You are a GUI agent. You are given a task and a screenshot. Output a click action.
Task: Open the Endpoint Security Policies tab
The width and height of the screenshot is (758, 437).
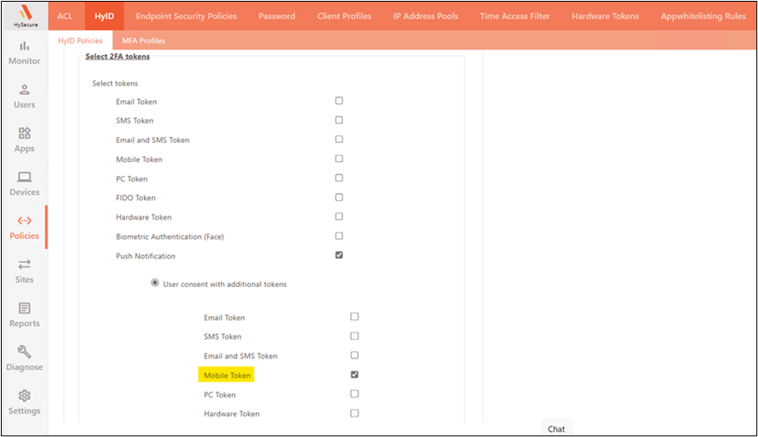coord(186,16)
